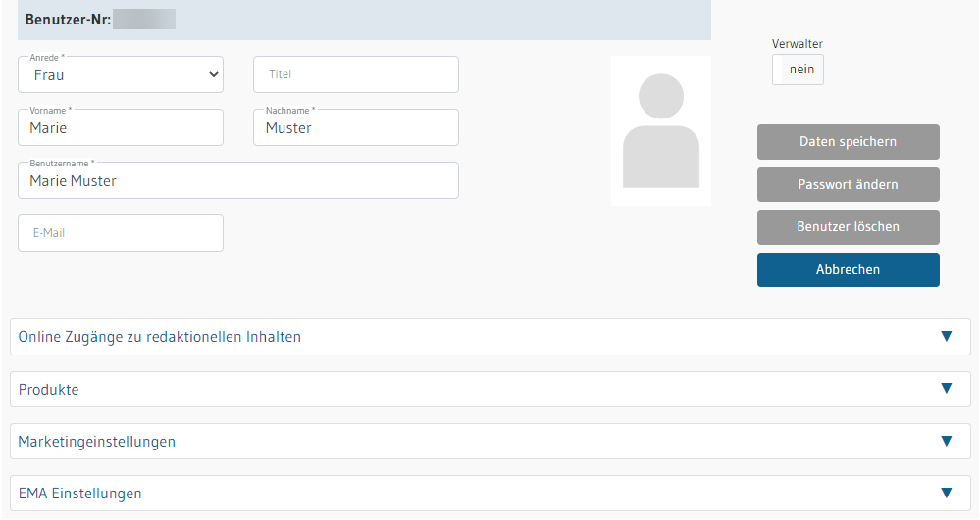Click the Titel input field
This screenshot has width=980, height=520.
[356, 74]
